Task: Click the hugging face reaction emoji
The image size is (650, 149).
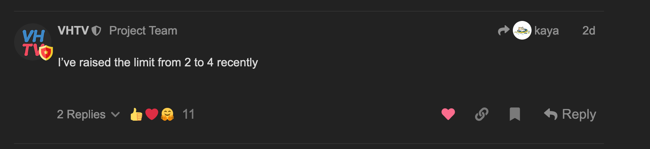Action: 167,114
